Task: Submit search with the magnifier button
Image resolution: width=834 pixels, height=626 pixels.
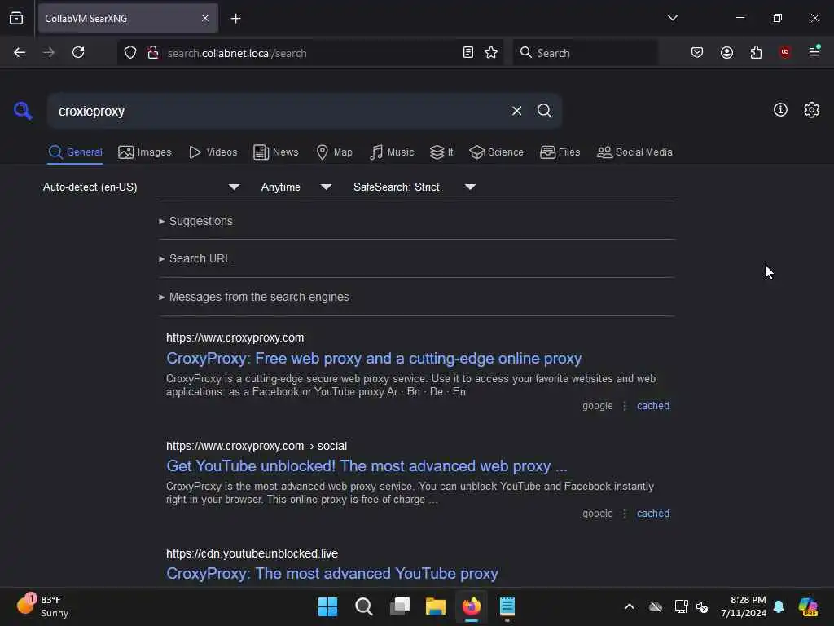Action: coord(544,111)
